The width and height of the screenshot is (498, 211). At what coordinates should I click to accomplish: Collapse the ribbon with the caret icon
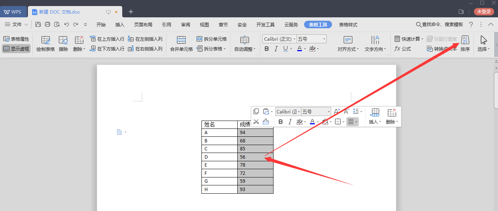pyautogui.click(x=491, y=24)
